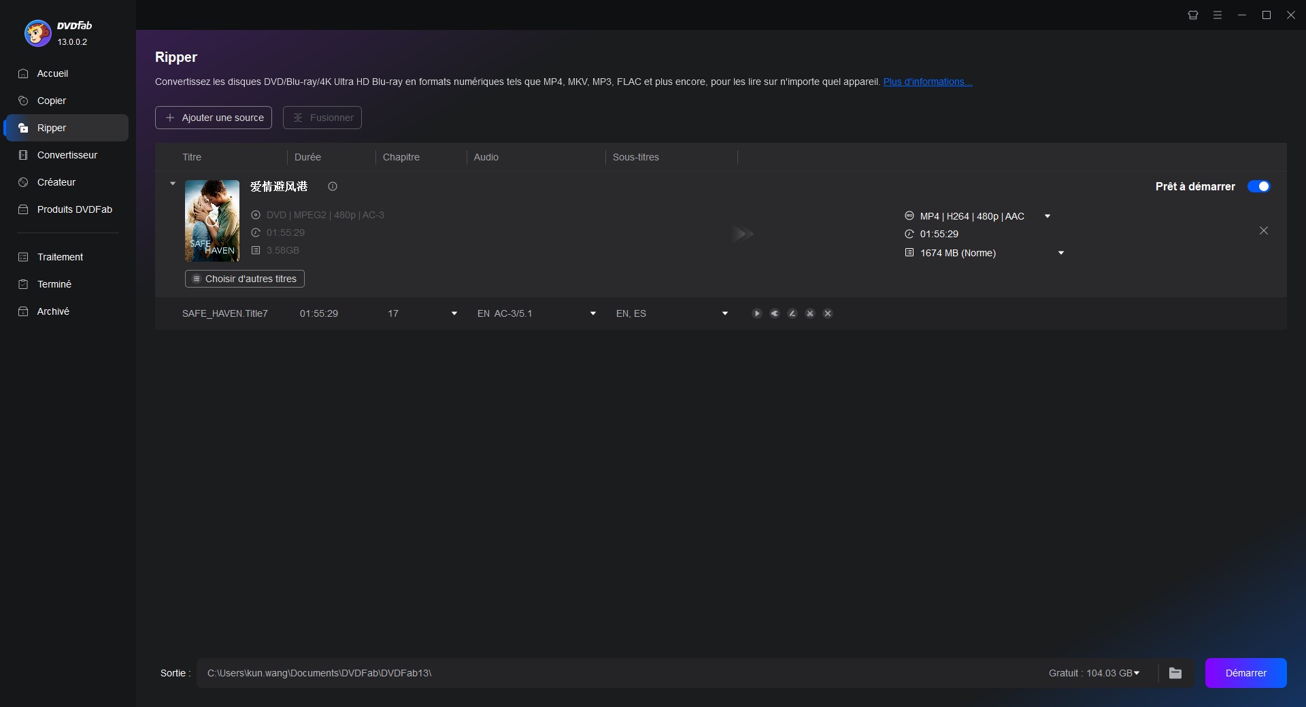Click the Safe Haven movie poster thumbnail
Image resolution: width=1306 pixels, height=707 pixels.
point(212,221)
